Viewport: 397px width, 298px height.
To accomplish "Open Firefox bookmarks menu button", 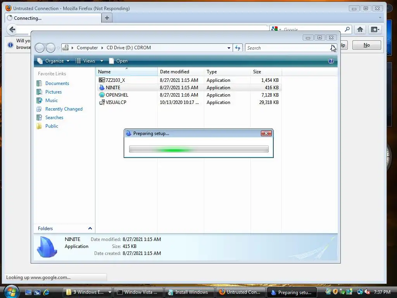I will pyautogui.click(x=375, y=29).
